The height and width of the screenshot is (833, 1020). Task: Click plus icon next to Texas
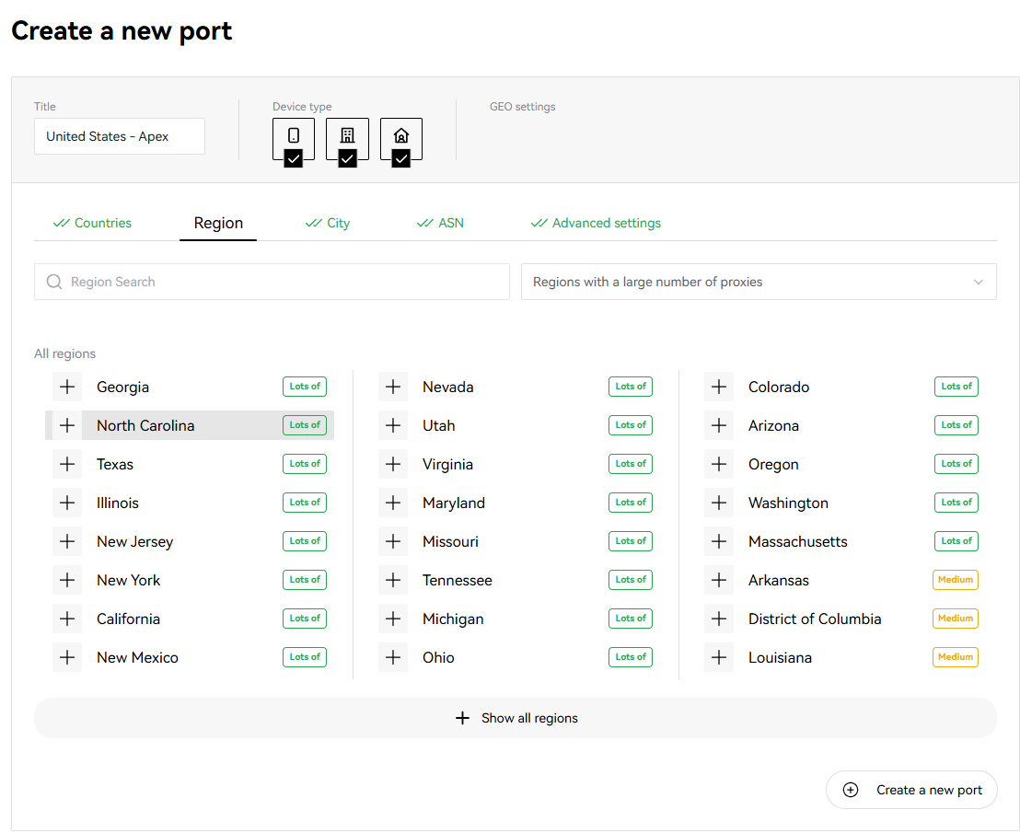pos(67,464)
